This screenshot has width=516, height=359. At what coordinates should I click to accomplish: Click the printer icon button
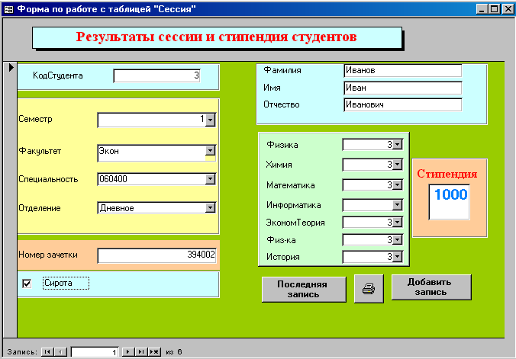(369, 289)
